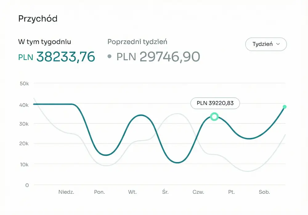Click the chevron arrow beside Tydzień
308x215 pixels.
[x=278, y=44]
